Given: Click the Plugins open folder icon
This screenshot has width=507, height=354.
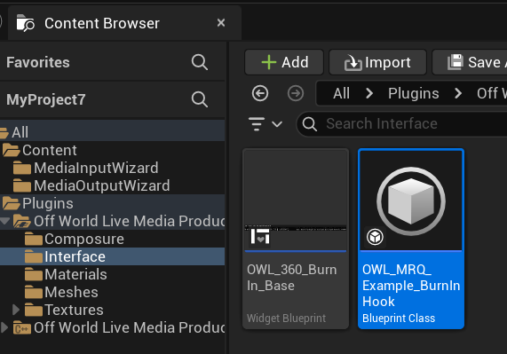Looking at the screenshot, I should coord(11,203).
